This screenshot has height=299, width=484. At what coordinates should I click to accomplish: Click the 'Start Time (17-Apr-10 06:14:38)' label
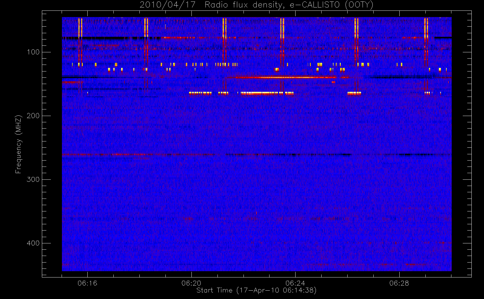tap(256, 290)
